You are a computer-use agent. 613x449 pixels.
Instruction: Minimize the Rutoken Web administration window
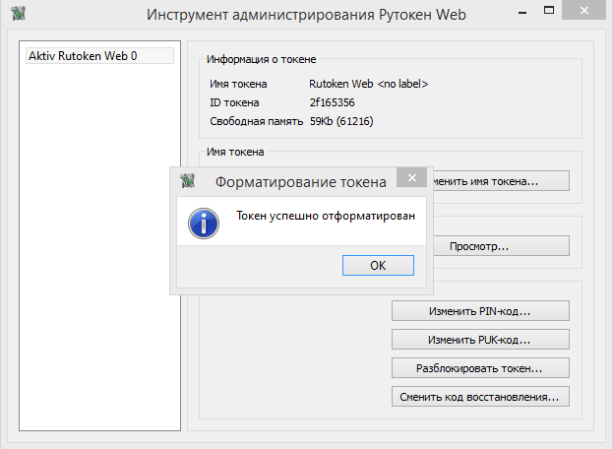(522, 12)
